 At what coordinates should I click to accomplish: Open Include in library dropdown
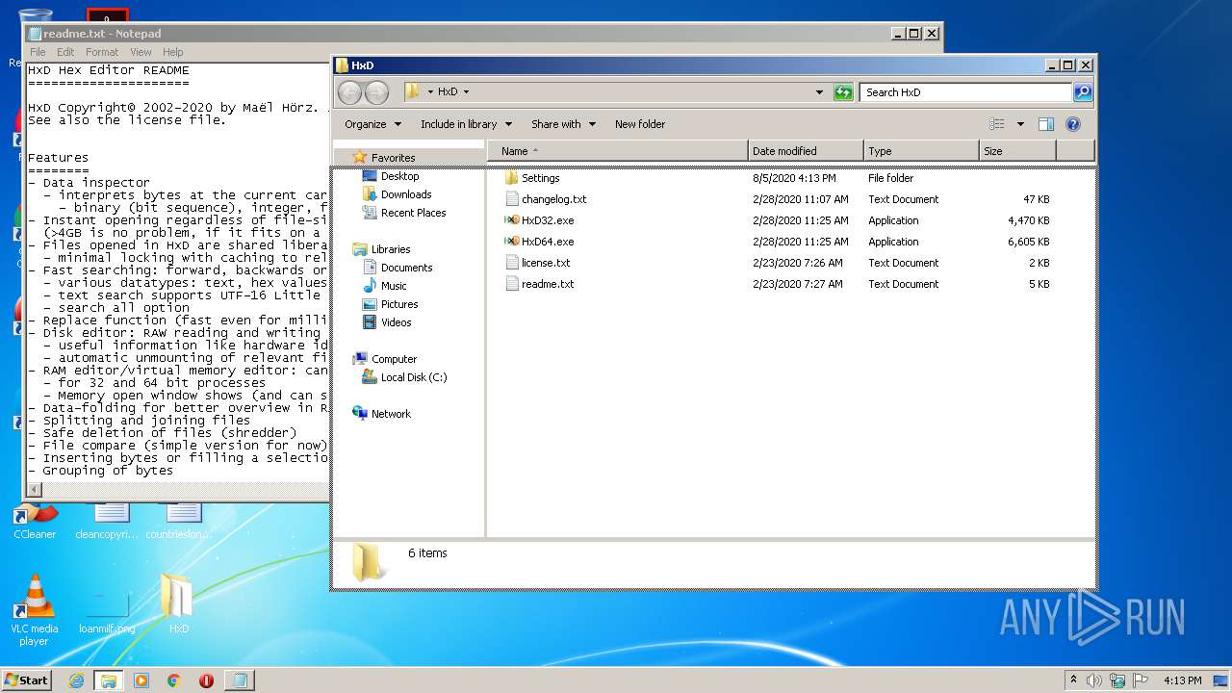click(466, 124)
